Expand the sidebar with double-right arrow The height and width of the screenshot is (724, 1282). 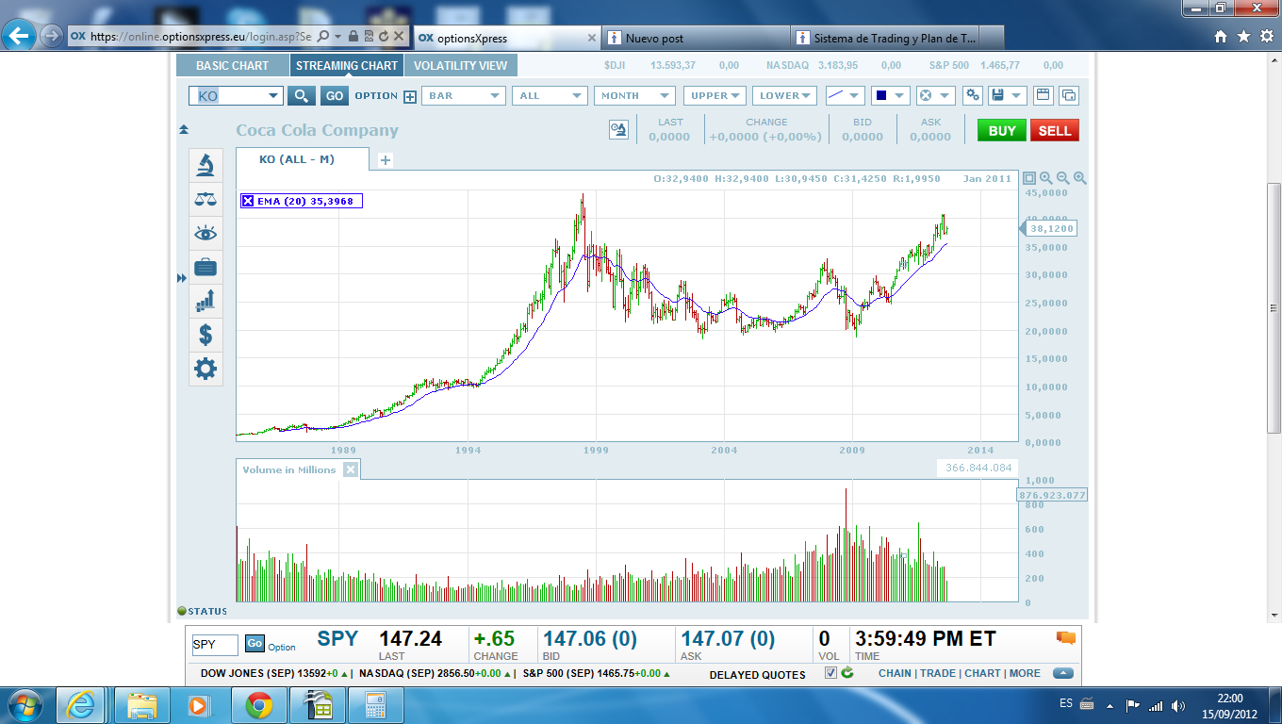(182, 278)
